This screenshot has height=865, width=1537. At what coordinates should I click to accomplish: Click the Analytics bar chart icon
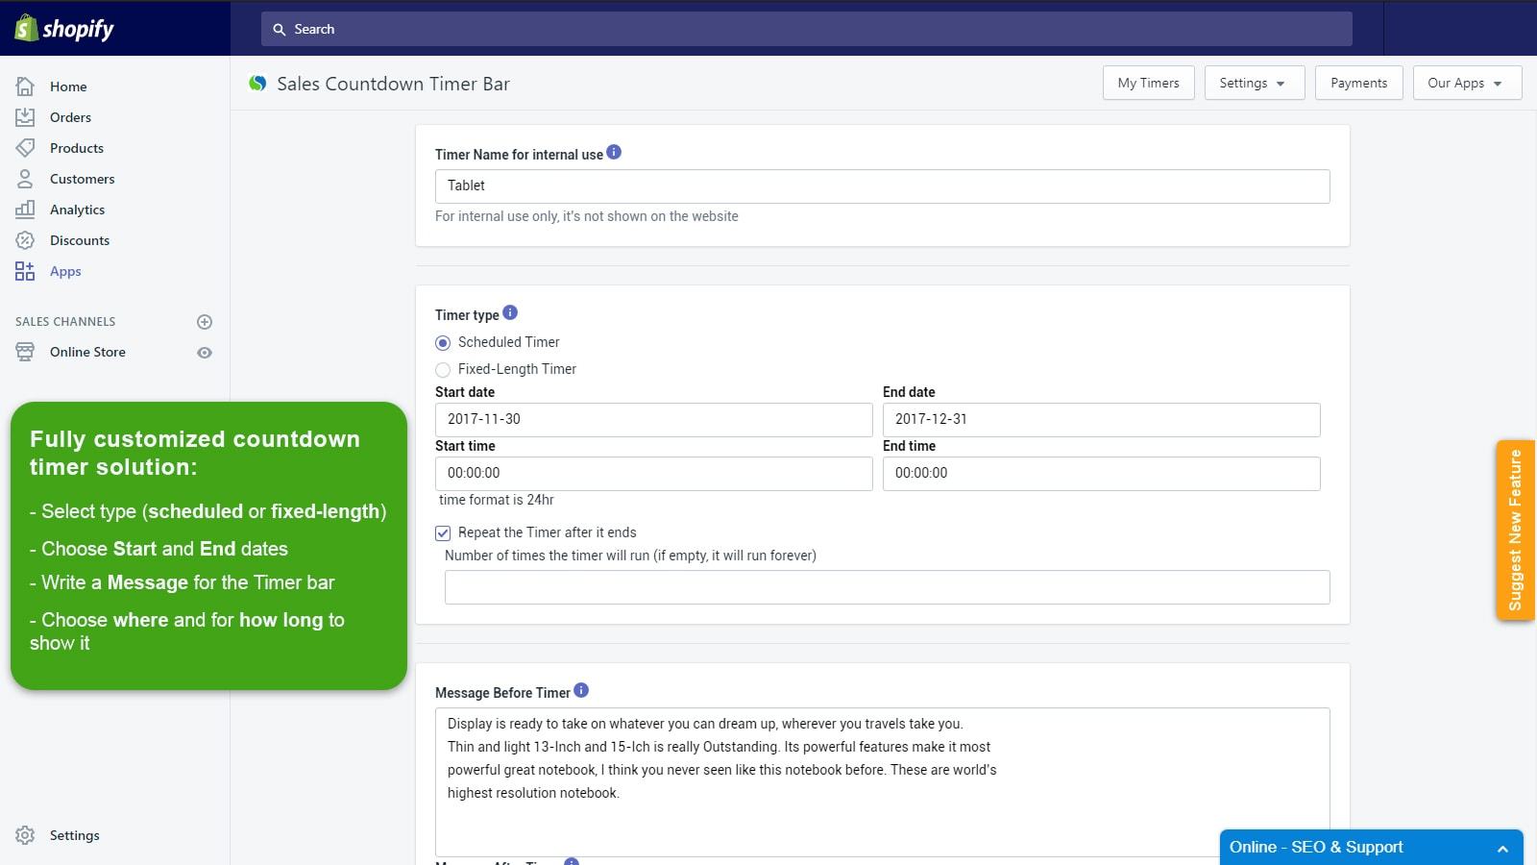[25, 210]
